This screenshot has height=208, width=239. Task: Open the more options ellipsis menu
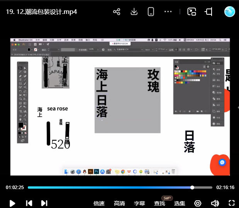click(x=168, y=12)
